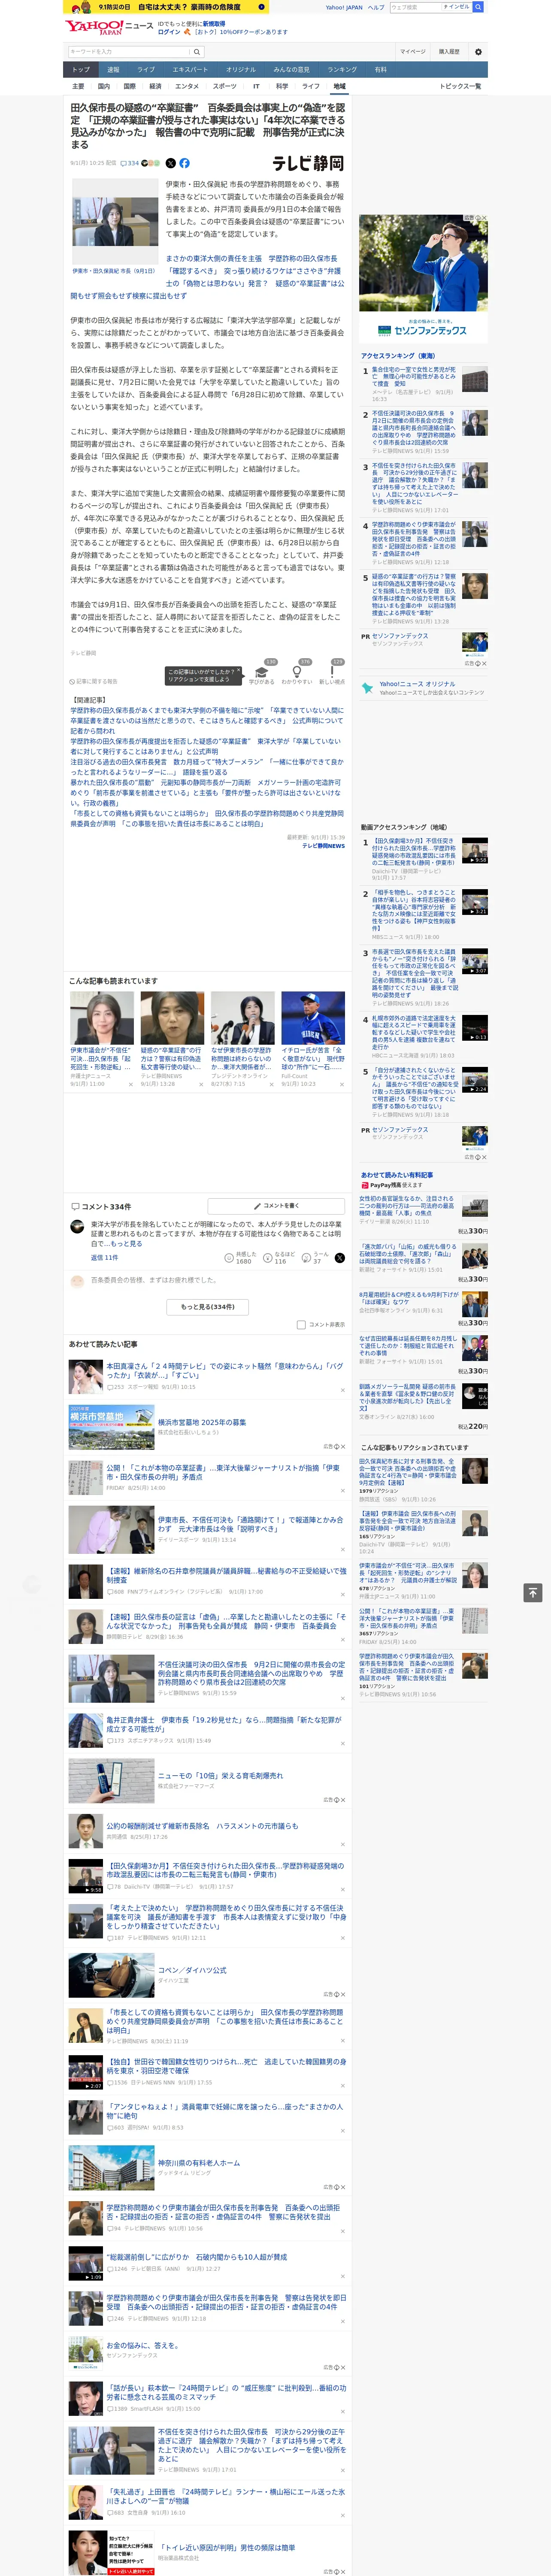Screen dimensions: 551x2576
Task: Click コメントを書く button
Action: click(276, 1205)
